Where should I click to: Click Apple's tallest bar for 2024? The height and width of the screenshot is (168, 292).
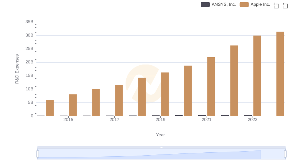click(x=280, y=74)
